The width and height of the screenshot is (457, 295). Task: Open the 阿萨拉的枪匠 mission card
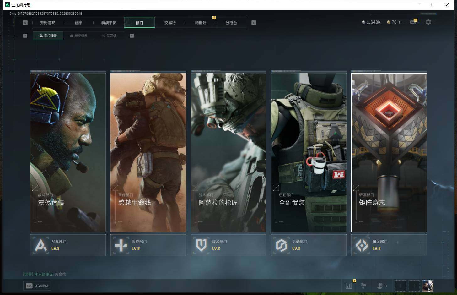(x=228, y=152)
